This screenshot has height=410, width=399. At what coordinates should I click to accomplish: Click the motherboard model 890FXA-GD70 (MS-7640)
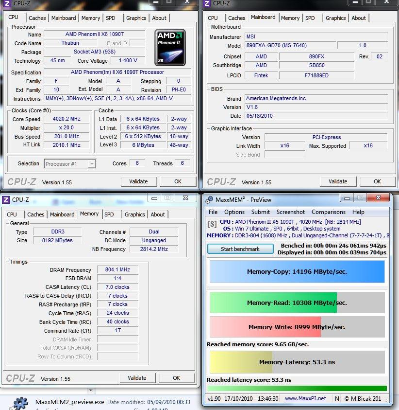290,45
